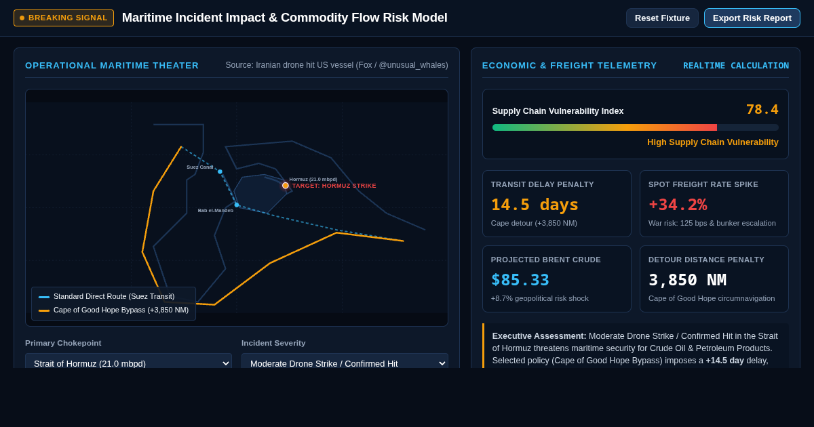Click the TARGET: HORMUZ STRIKE label
Viewport: 814px width, 427px height.
pyautogui.click(x=334, y=186)
